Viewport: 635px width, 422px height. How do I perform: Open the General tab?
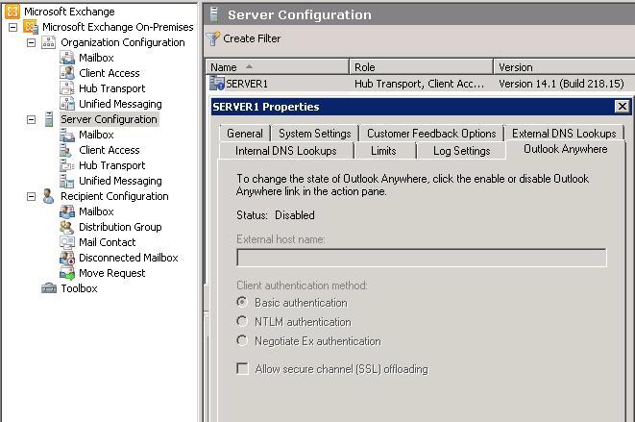pos(245,134)
